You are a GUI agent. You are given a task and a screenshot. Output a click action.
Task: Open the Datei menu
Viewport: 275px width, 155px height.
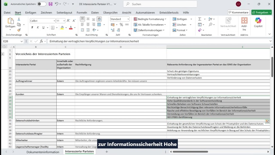[7, 12]
